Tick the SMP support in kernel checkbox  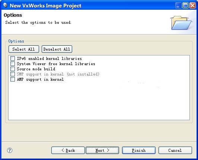pos(13,74)
